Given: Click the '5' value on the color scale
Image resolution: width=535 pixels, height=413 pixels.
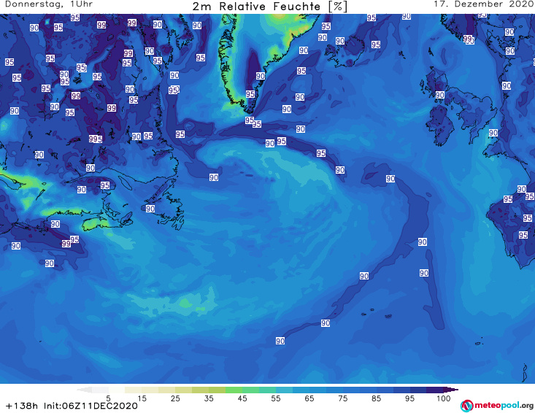Looking at the screenshot, I should 108,398.
